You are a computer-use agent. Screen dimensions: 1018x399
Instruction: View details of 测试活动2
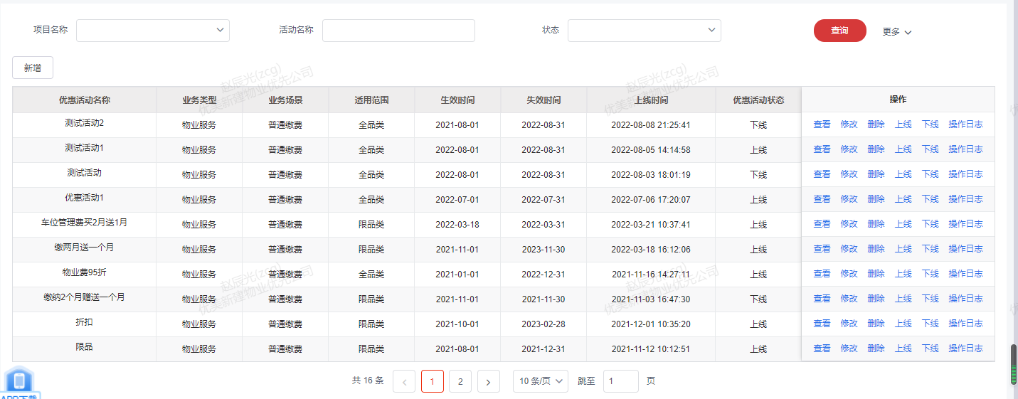coord(822,124)
